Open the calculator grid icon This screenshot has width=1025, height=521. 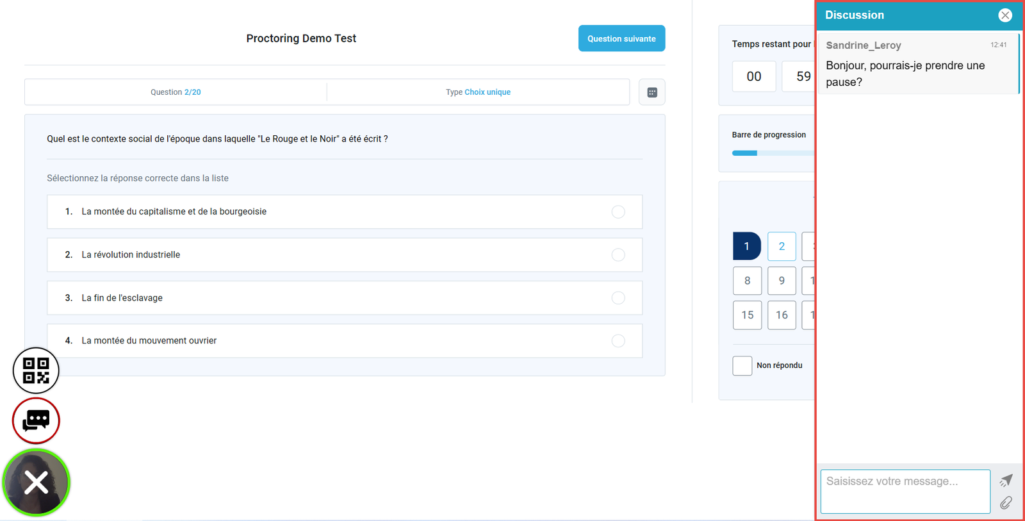[652, 92]
